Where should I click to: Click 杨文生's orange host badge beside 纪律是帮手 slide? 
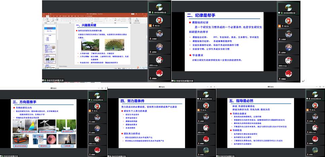coord(280,25)
